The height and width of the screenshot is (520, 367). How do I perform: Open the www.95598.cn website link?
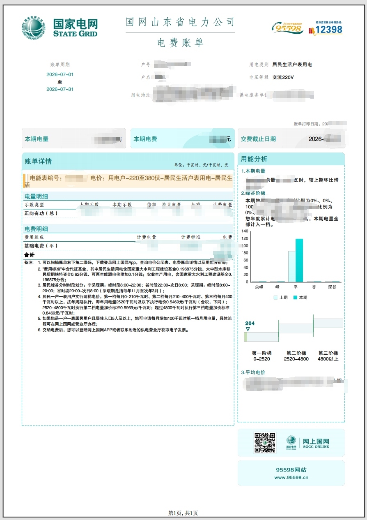291,477
